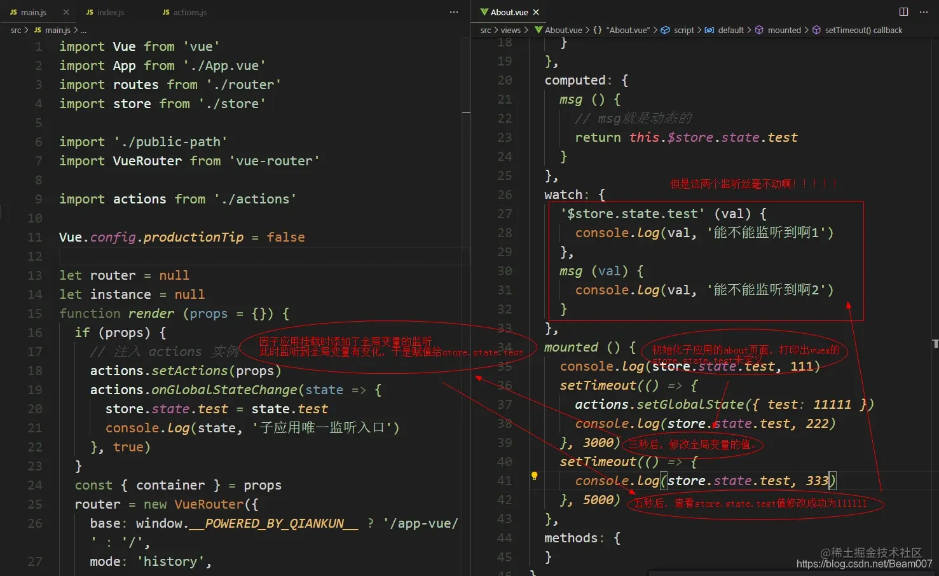Click 'src' in main.js breadcrumb
The width and height of the screenshot is (939, 576).
(x=16, y=30)
